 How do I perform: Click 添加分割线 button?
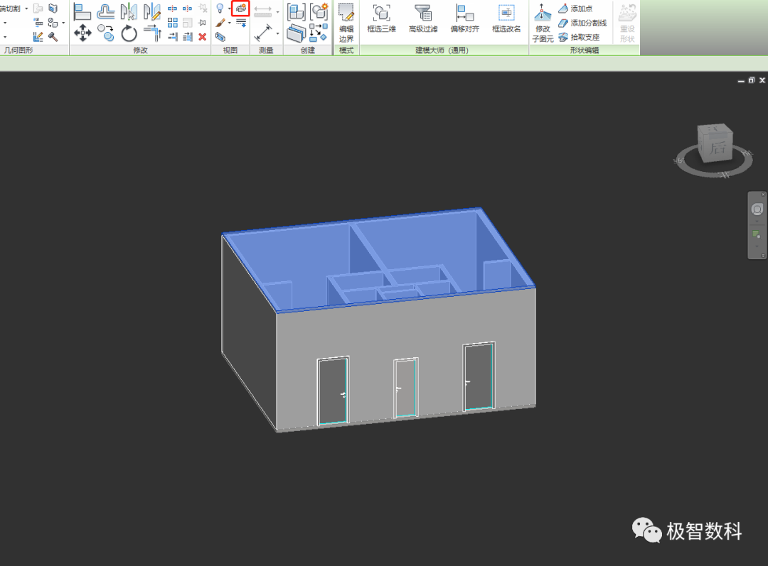(582, 23)
